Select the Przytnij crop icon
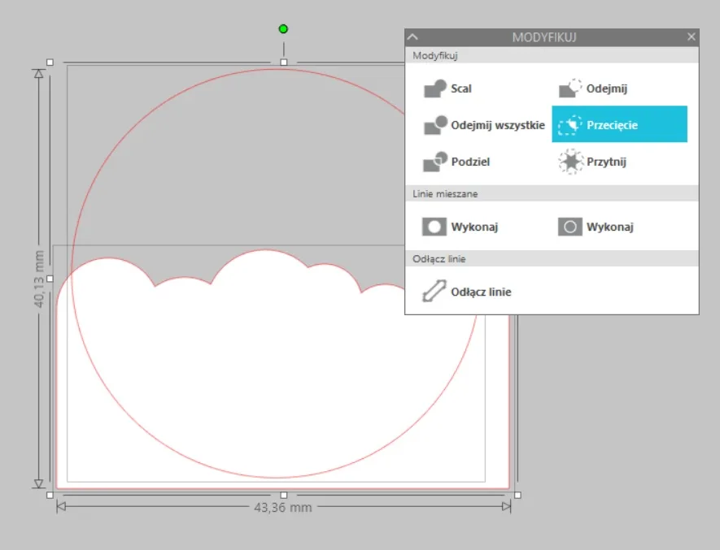Viewport: 720px width, 550px height. point(570,162)
